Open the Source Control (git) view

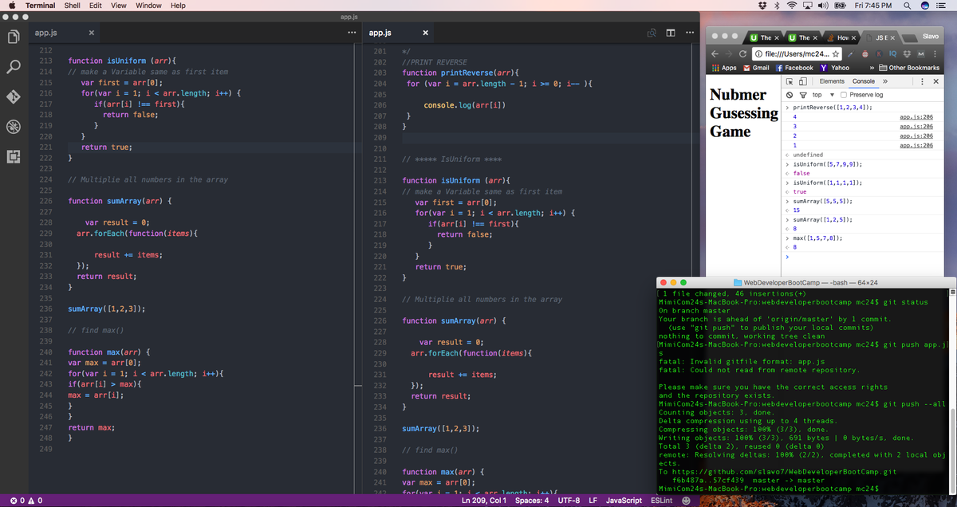tap(14, 97)
